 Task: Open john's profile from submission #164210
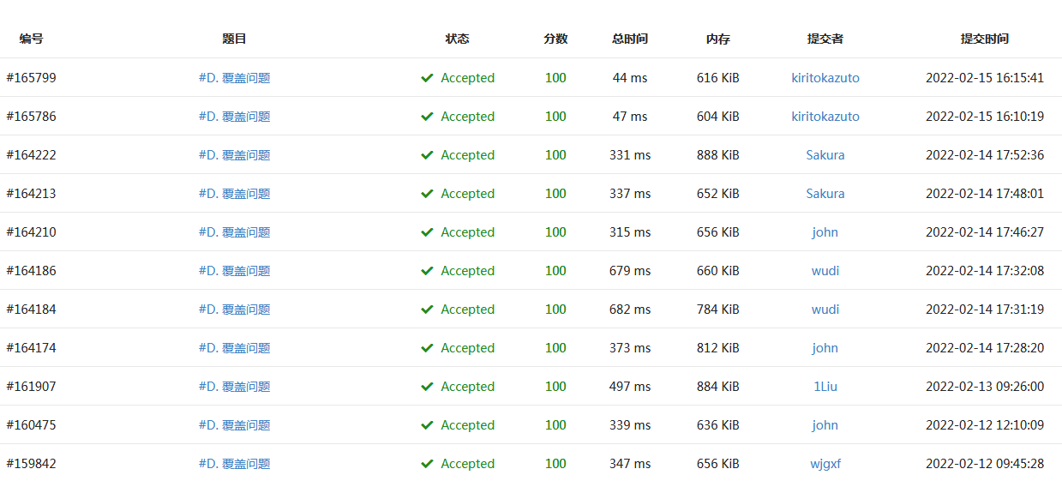825,232
